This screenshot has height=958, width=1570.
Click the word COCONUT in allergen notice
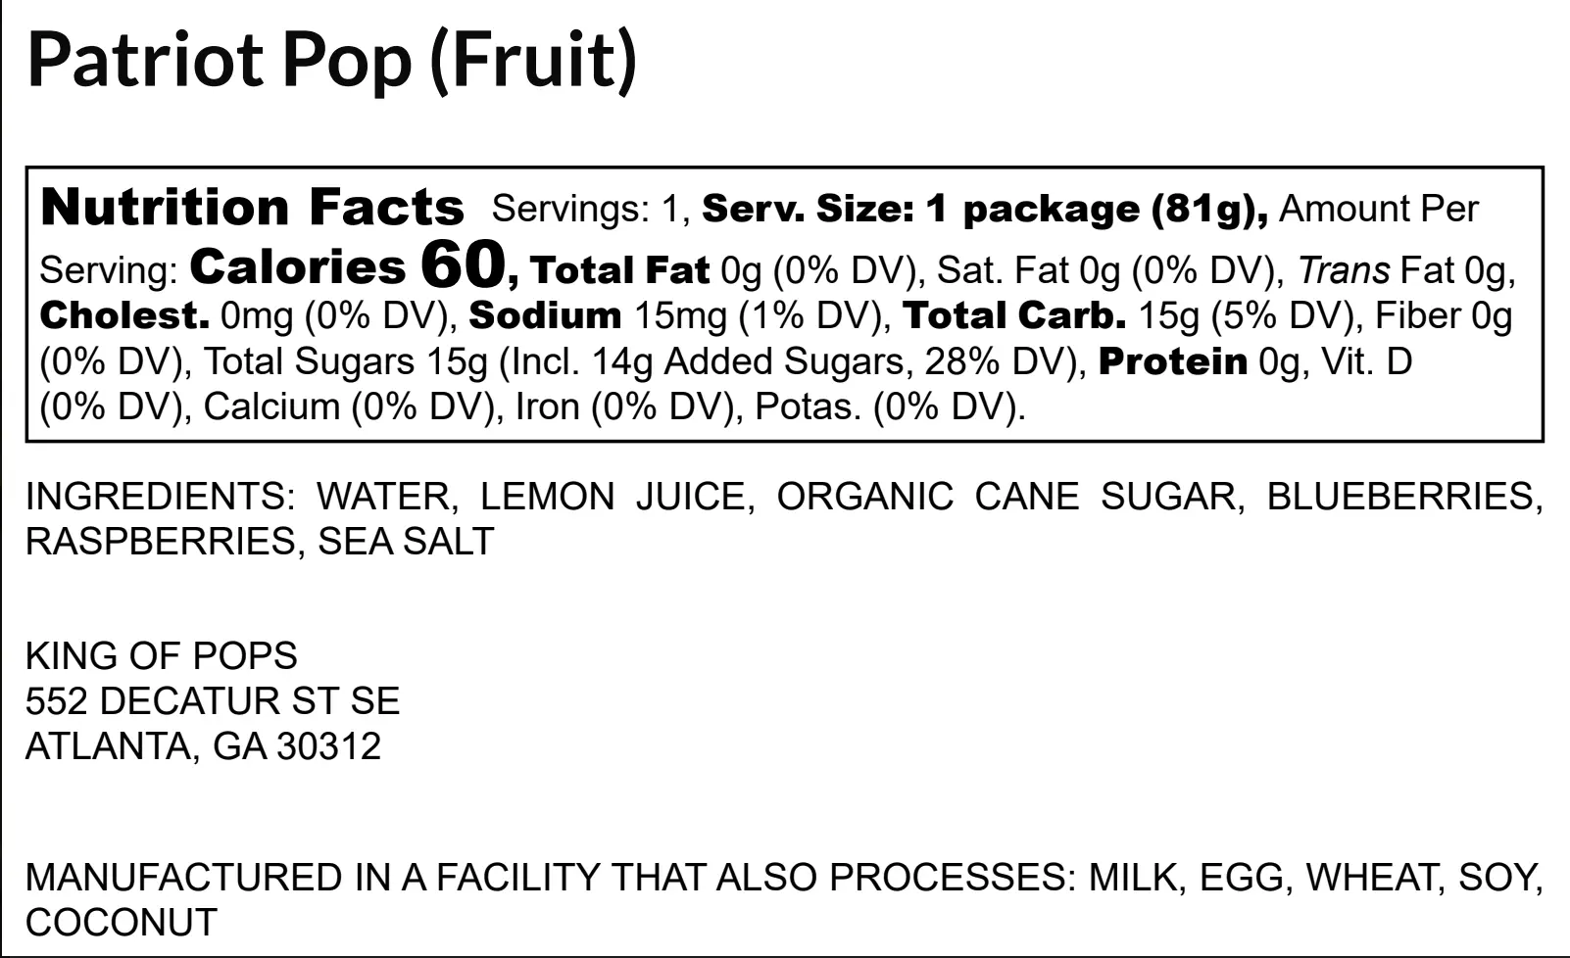click(122, 923)
